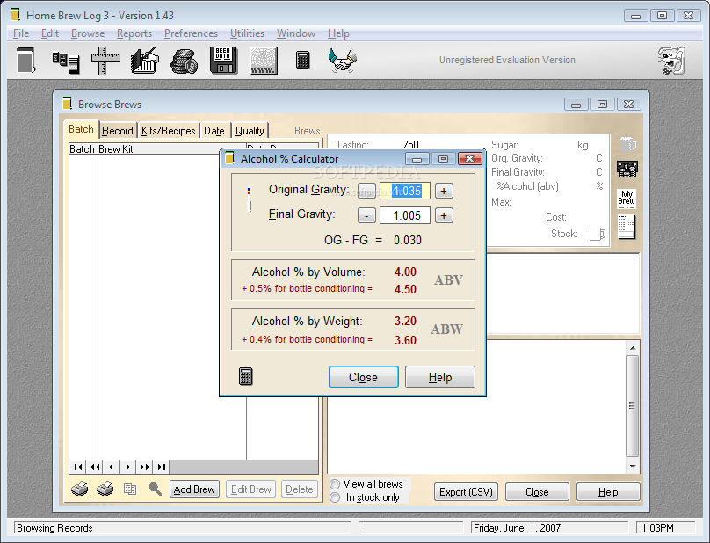Click the My Brew icon on right sidebar
710x543 pixels.
pyautogui.click(x=627, y=199)
